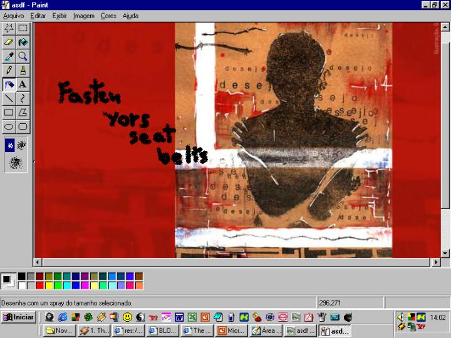Select the rectangular selection tool
The width and height of the screenshot is (451, 338).
23,28
